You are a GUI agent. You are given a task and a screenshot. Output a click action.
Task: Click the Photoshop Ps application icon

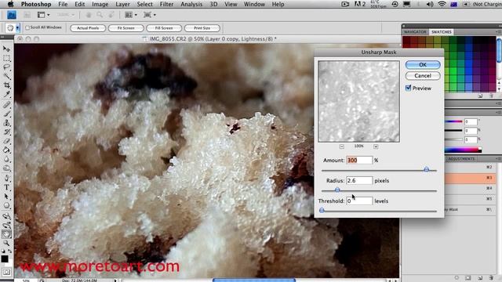(x=12, y=15)
